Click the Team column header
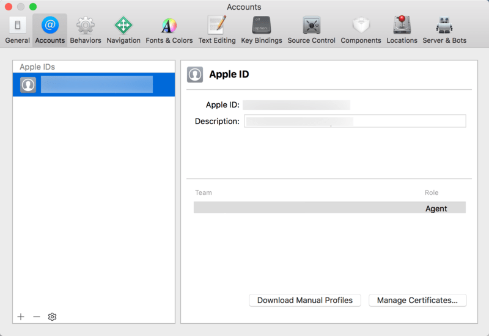 [x=204, y=192]
